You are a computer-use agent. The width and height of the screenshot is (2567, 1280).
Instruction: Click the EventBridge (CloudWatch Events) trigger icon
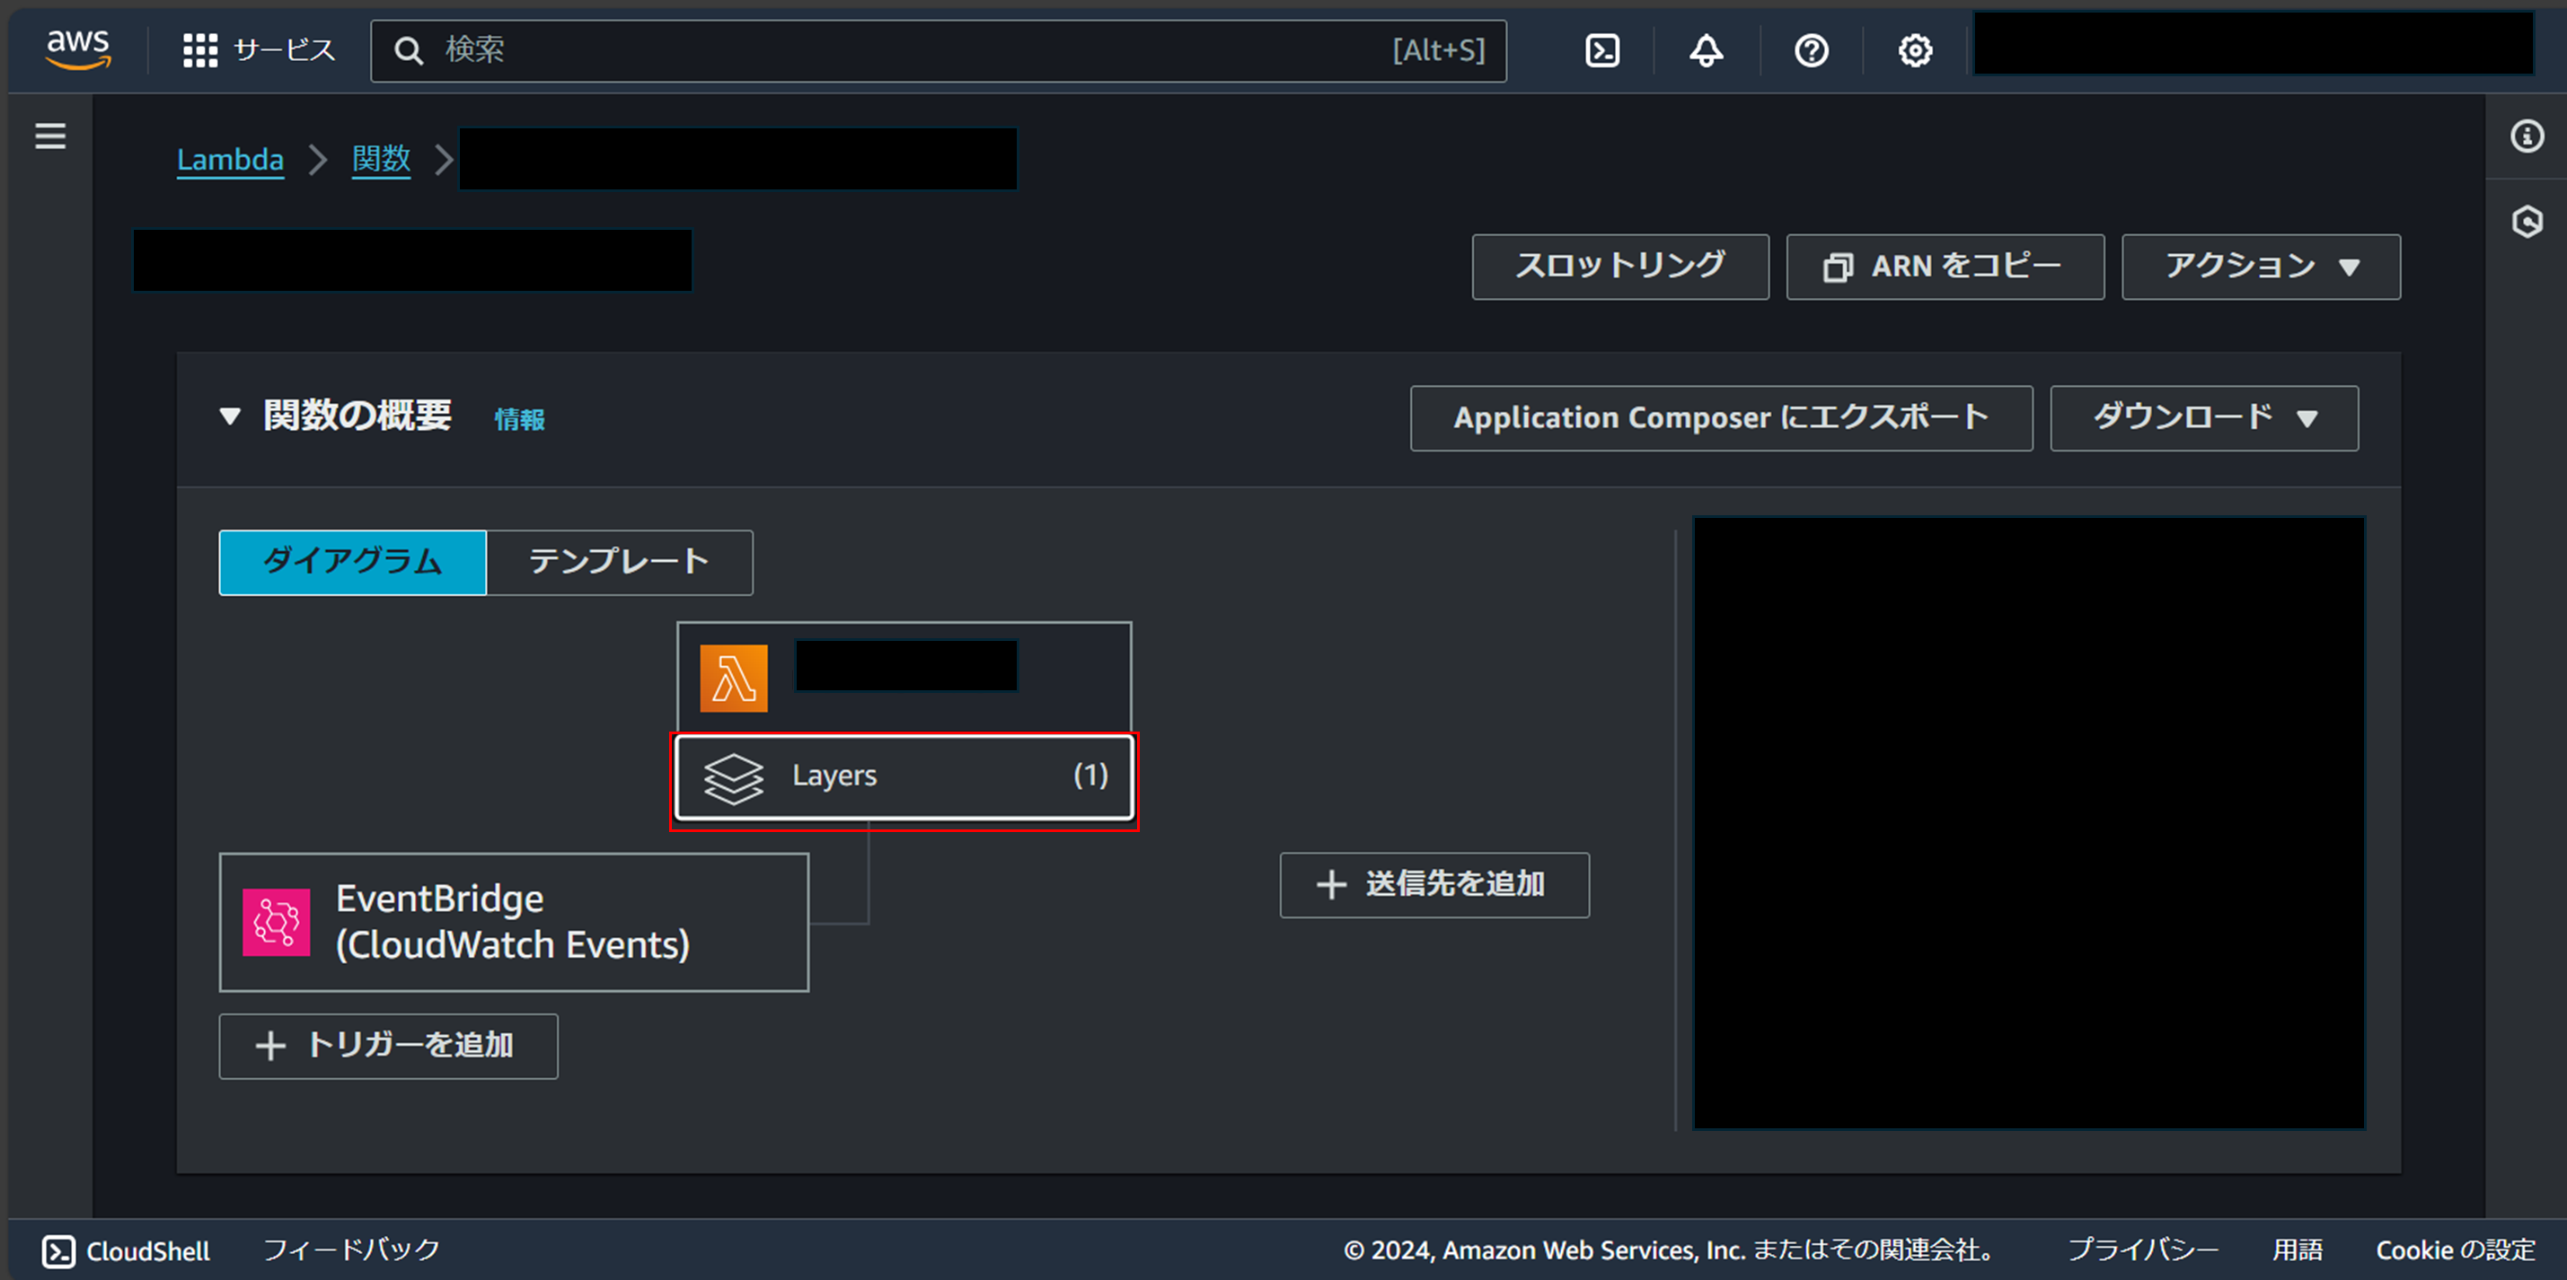coord(276,921)
